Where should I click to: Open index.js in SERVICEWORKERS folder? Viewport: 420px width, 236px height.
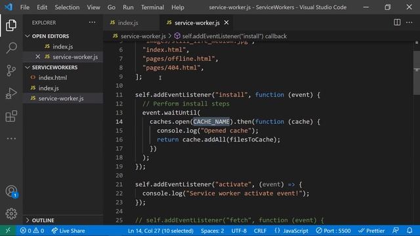tap(49, 88)
